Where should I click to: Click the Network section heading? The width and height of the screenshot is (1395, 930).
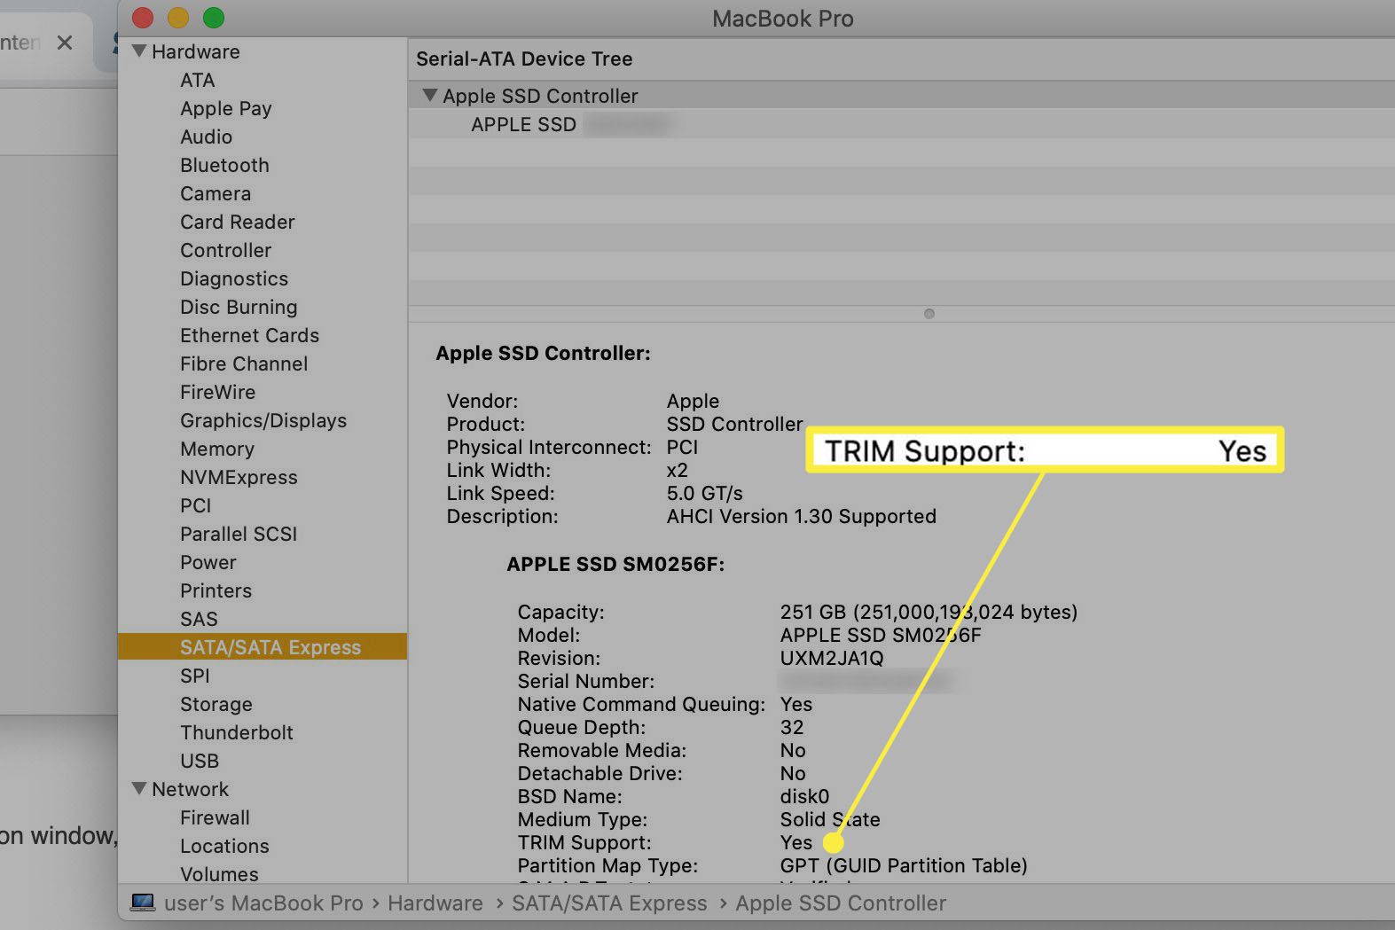click(190, 789)
